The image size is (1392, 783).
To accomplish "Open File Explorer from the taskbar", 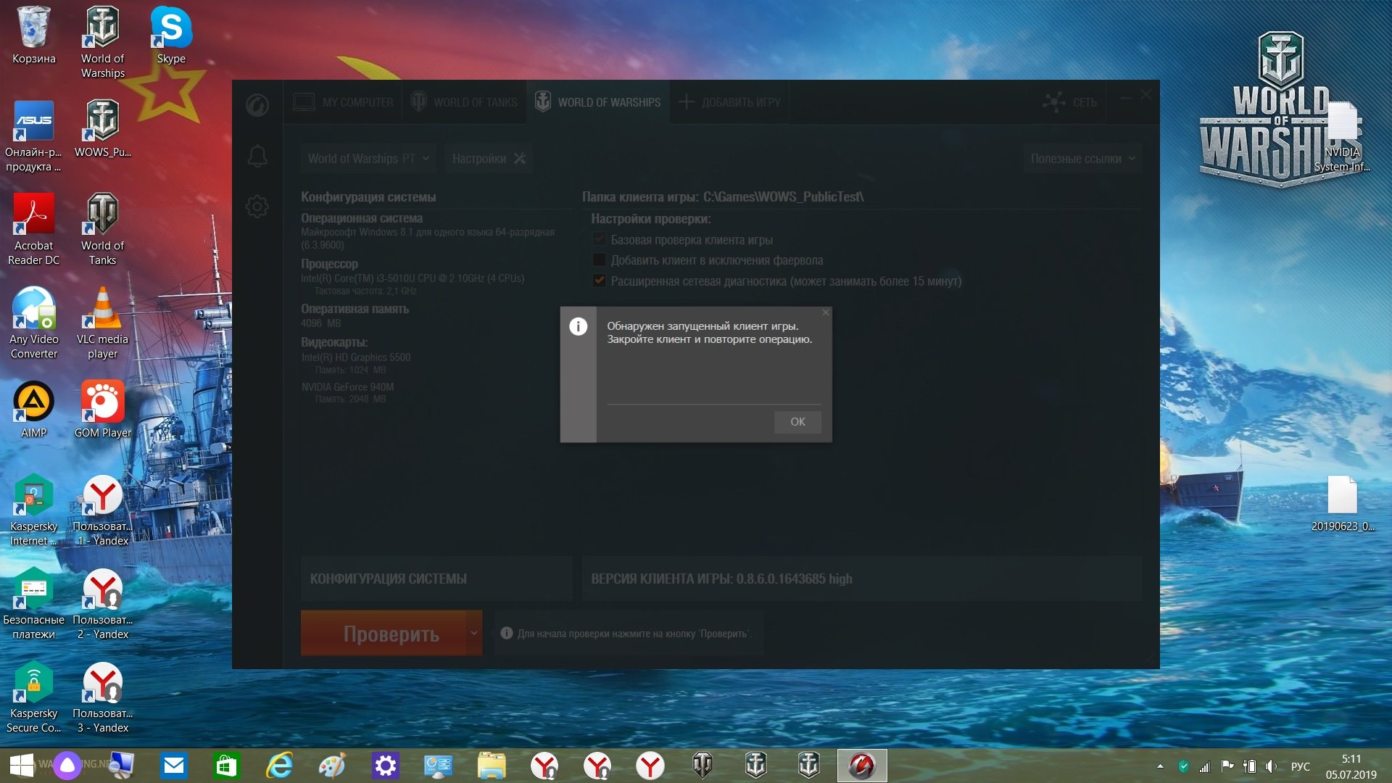I will [x=492, y=766].
